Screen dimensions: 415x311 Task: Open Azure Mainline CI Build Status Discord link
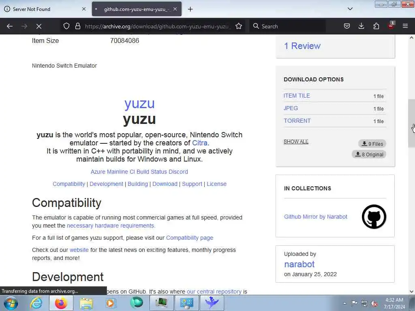click(139, 172)
